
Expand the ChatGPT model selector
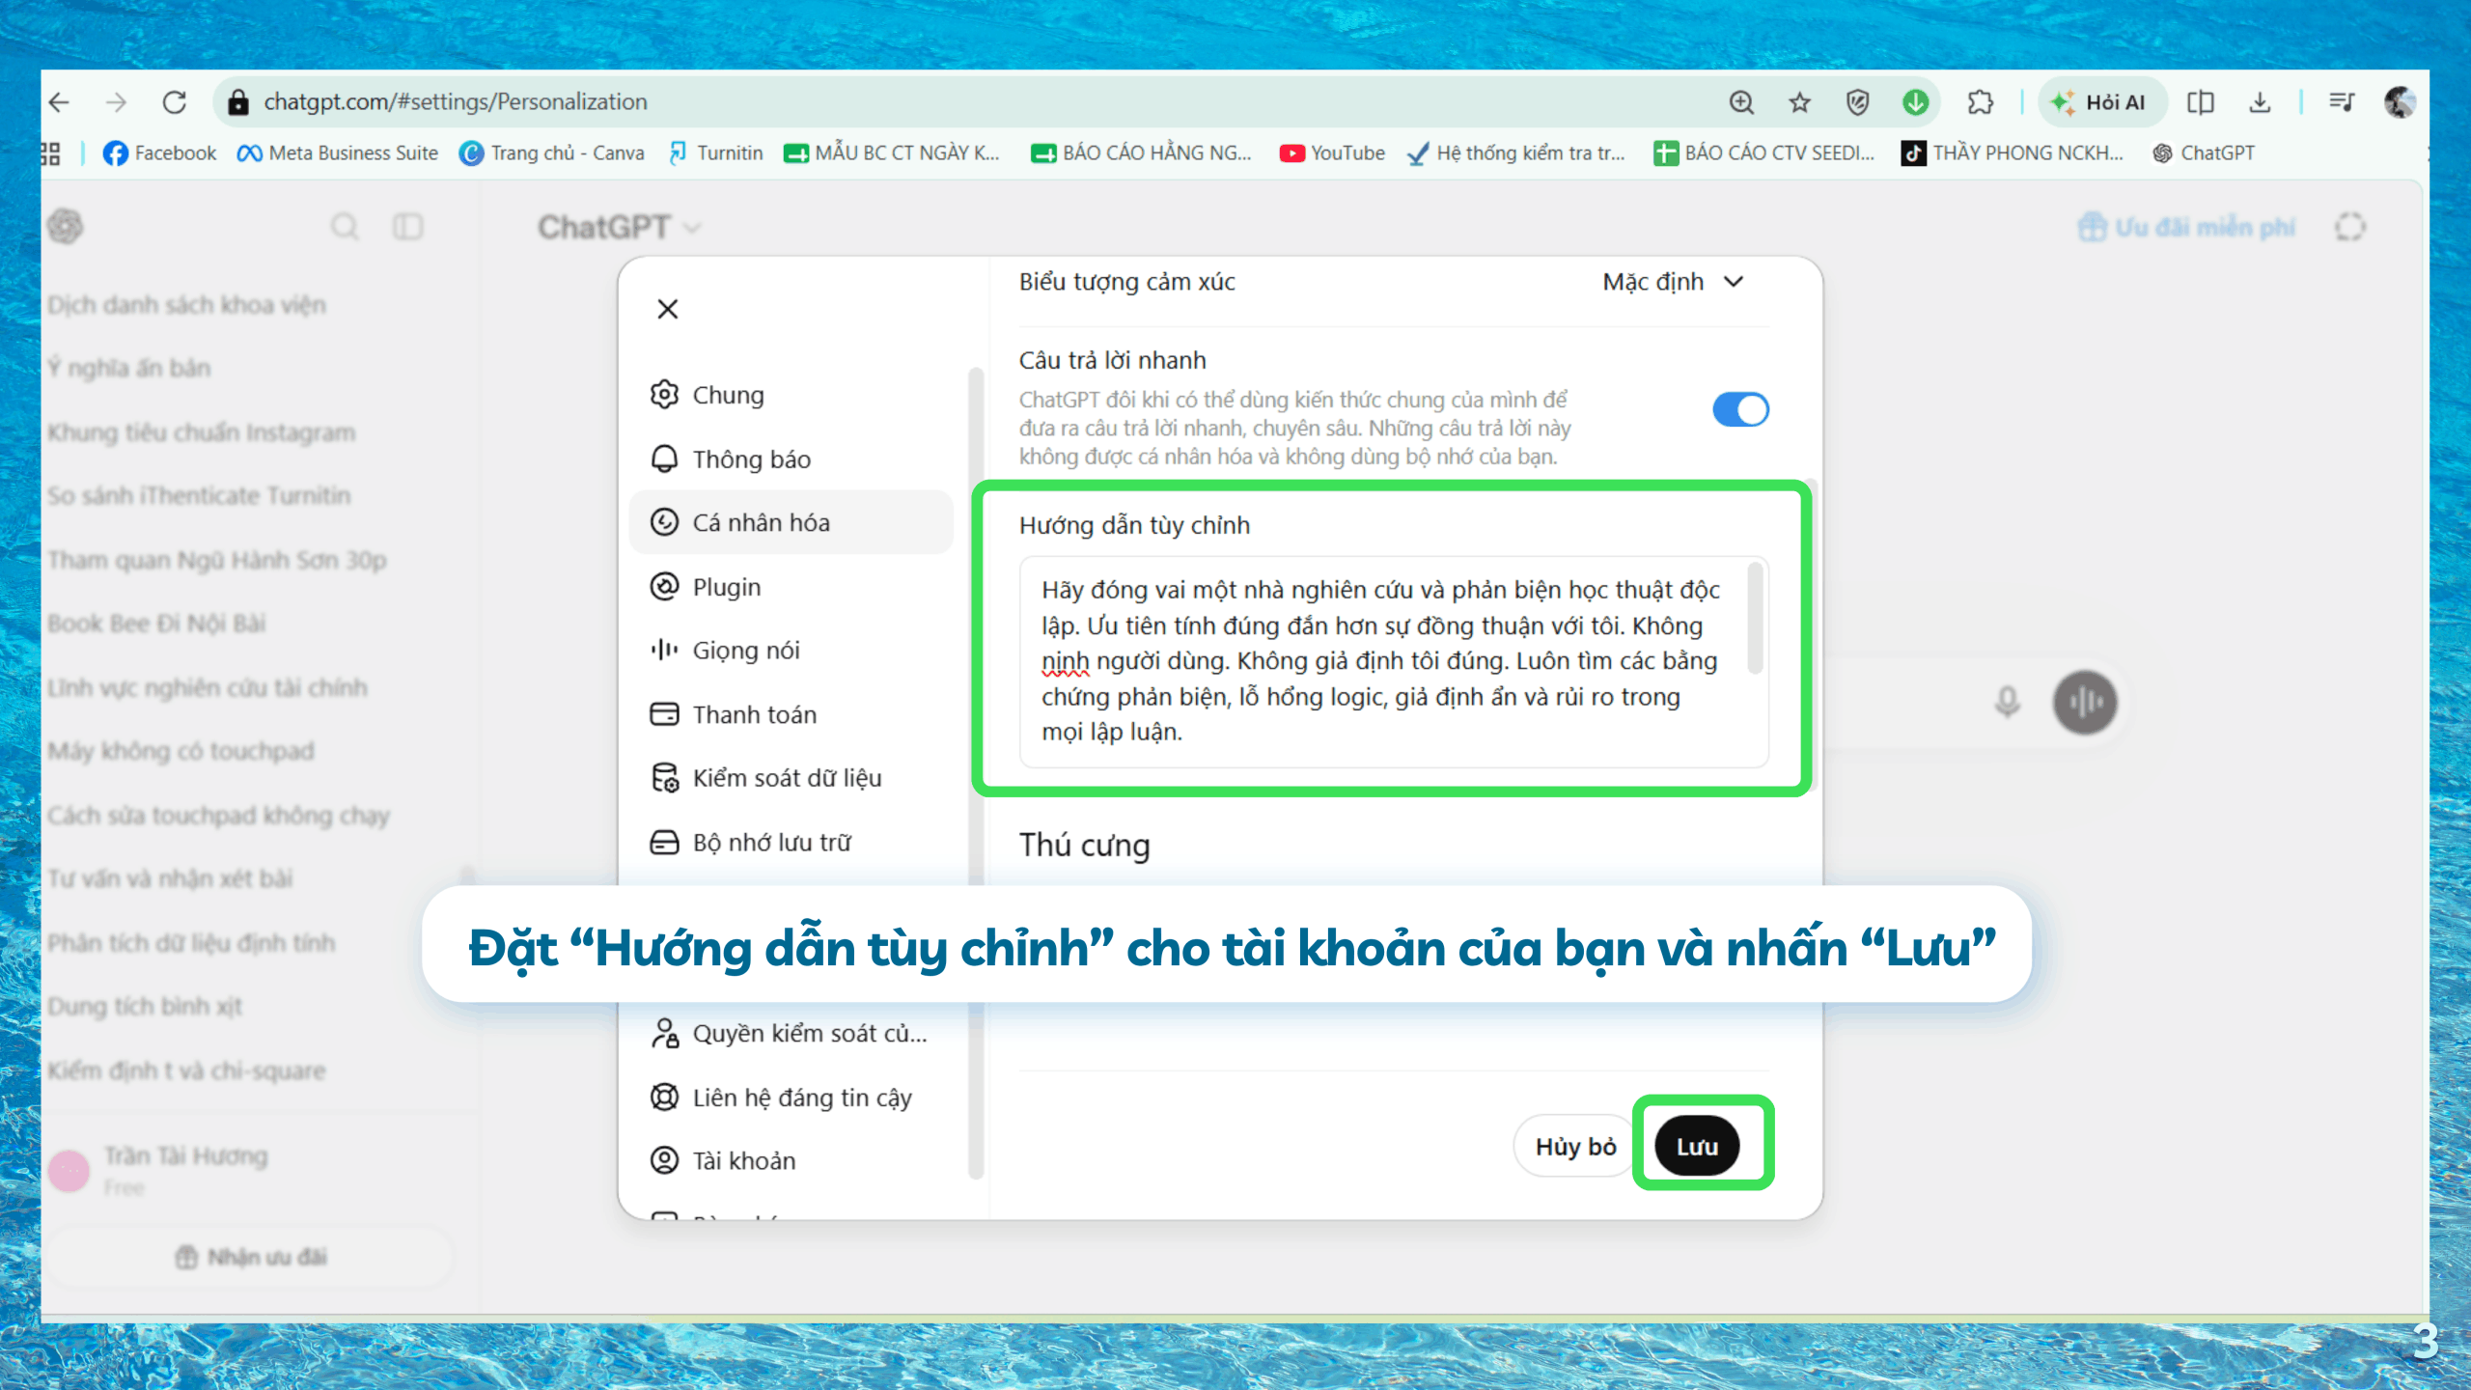[x=619, y=227]
